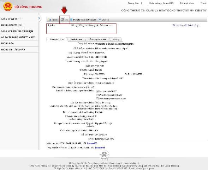Click the Đổi mật khẩu link
This screenshot has height=170, width=208.
(187, 3)
